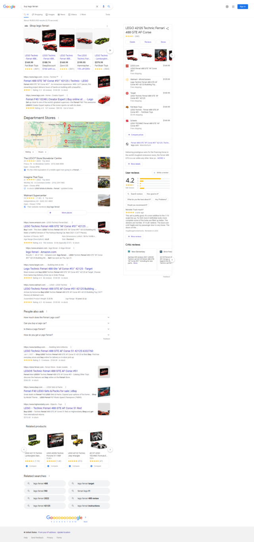The width and height of the screenshot is (254, 542).
Task: Click the Target store bullseye icon
Action: pos(127,93)
